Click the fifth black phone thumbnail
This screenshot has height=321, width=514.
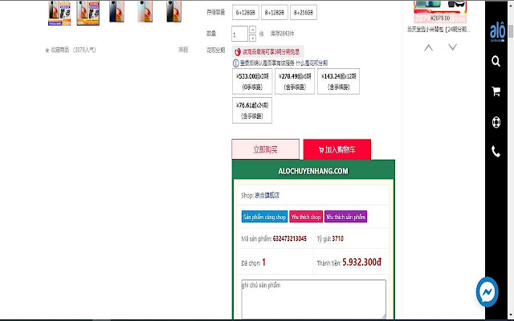click(x=173, y=12)
